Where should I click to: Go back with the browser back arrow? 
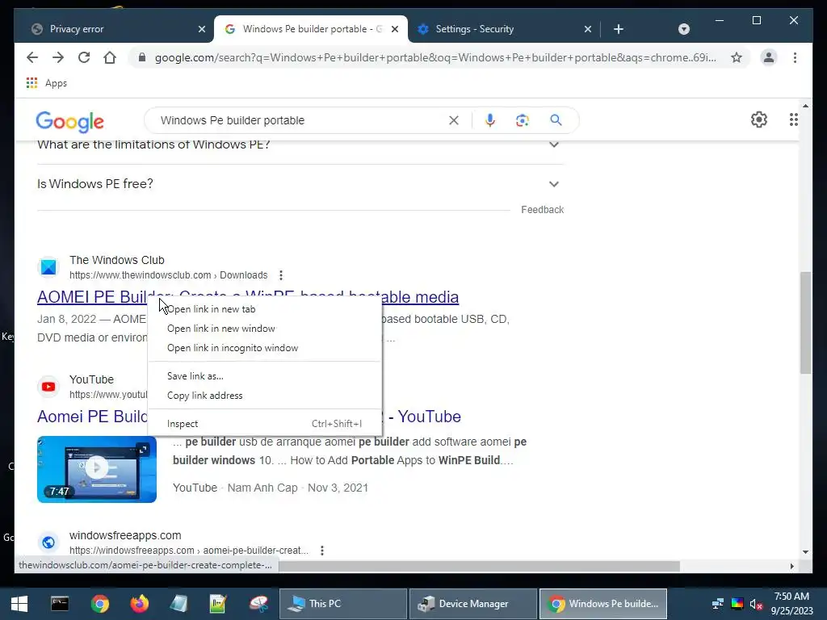(x=32, y=57)
